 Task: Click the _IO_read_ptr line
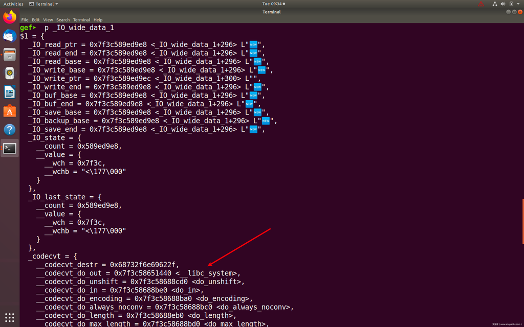[x=147, y=44]
